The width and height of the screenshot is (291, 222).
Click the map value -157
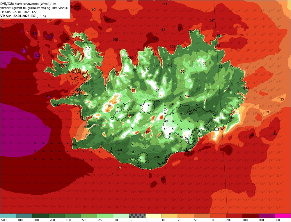194,110
